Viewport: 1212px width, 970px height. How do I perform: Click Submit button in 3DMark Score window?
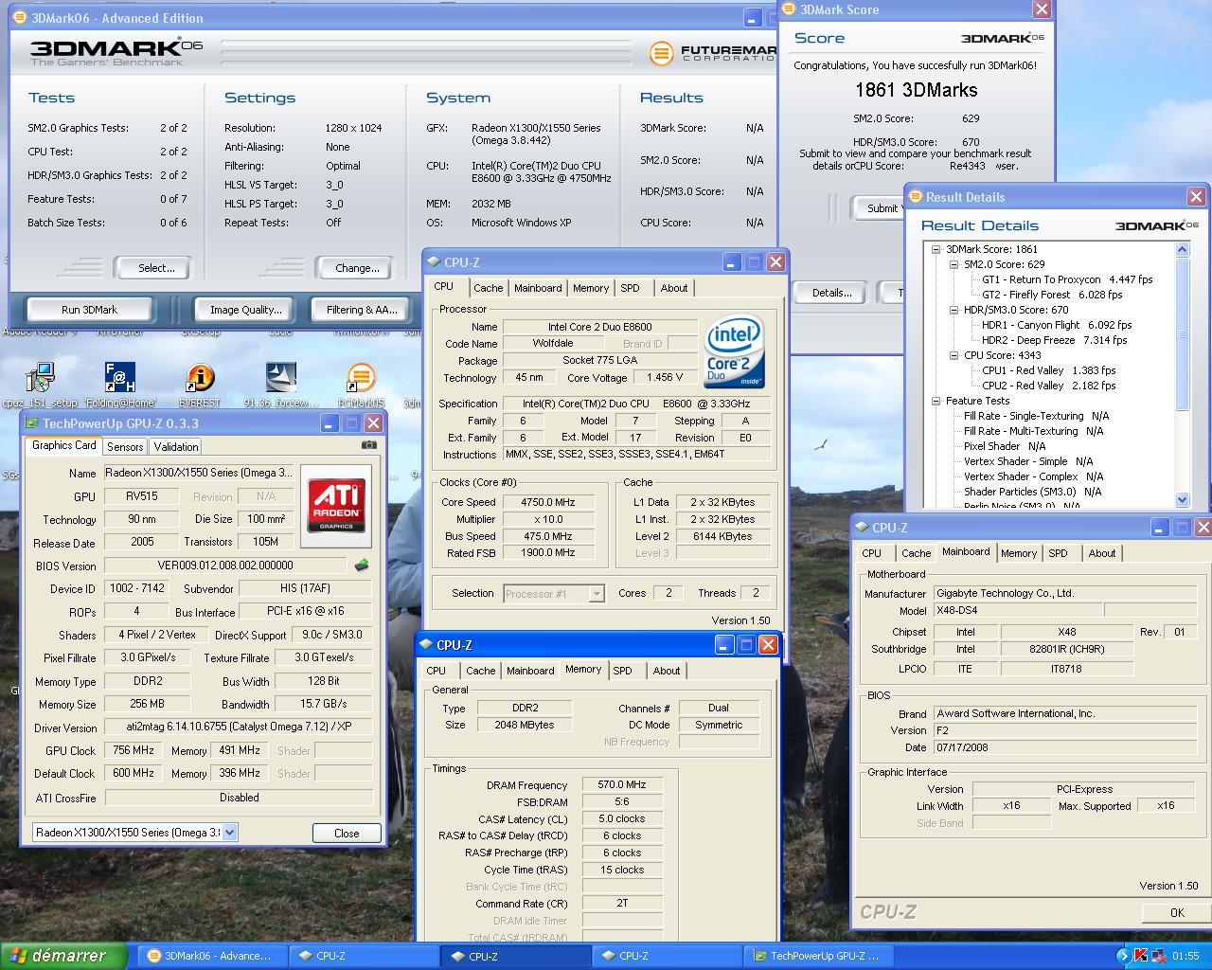point(882,208)
